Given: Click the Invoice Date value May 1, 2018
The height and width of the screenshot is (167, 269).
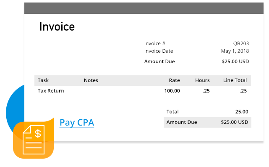Looking at the screenshot, I should [x=235, y=51].
